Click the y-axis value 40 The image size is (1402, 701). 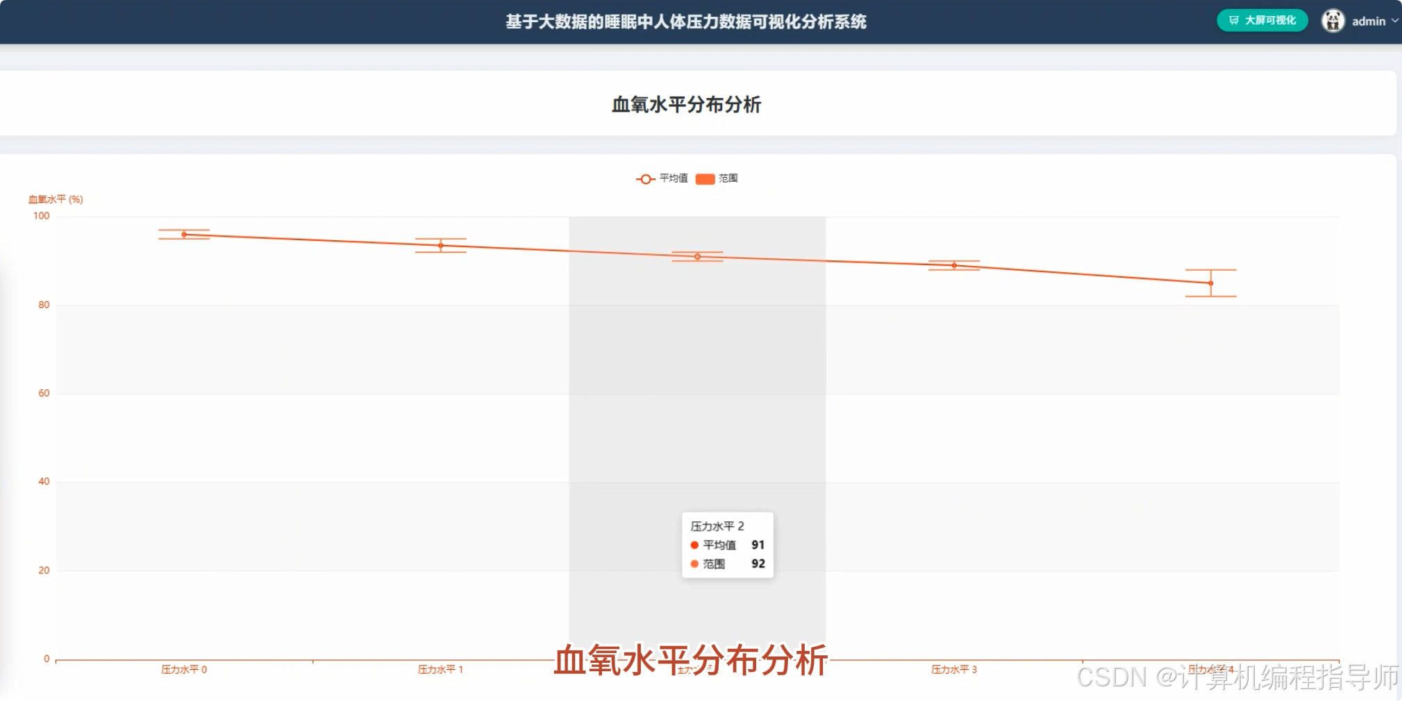[x=44, y=481]
